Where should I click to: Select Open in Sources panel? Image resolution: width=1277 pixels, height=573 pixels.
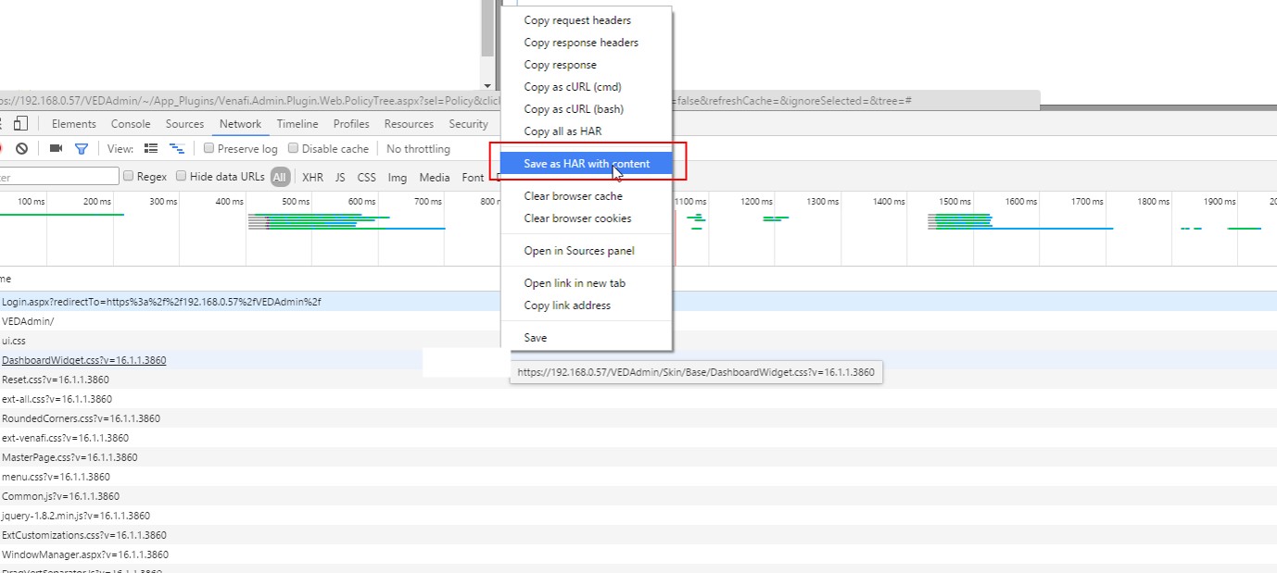coord(587,251)
